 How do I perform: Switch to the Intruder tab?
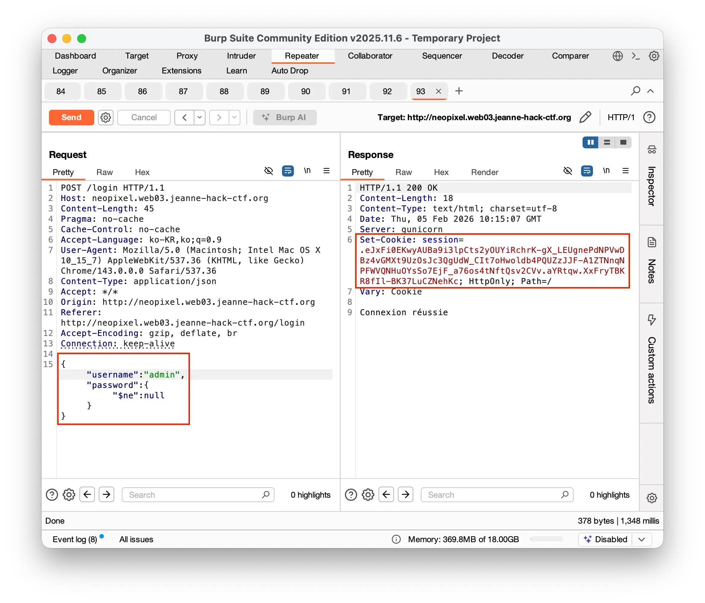tap(241, 56)
